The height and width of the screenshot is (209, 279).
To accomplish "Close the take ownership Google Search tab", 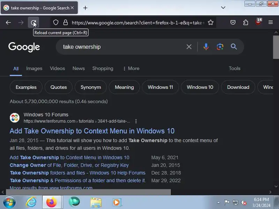I will coord(72,8).
